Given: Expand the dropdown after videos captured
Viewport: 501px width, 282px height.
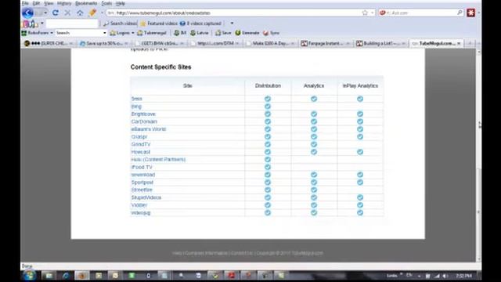Looking at the screenshot, I should [232, 23].
